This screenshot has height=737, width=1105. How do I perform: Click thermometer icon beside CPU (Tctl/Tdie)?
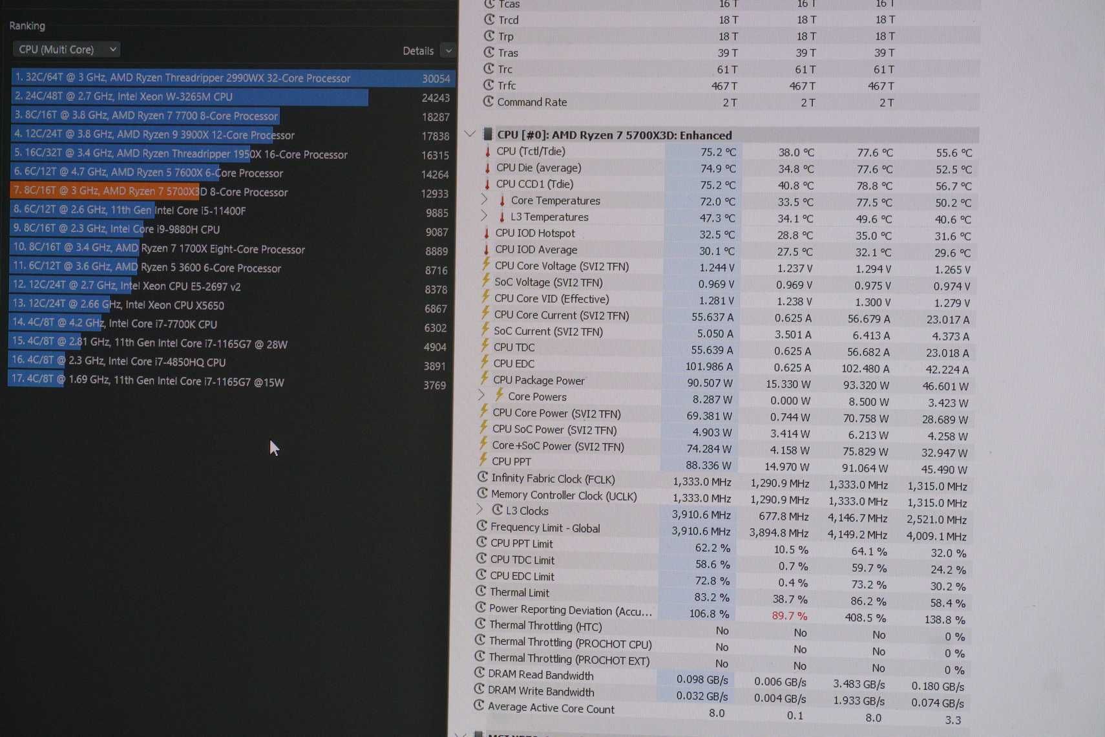(x=488, y=151)
